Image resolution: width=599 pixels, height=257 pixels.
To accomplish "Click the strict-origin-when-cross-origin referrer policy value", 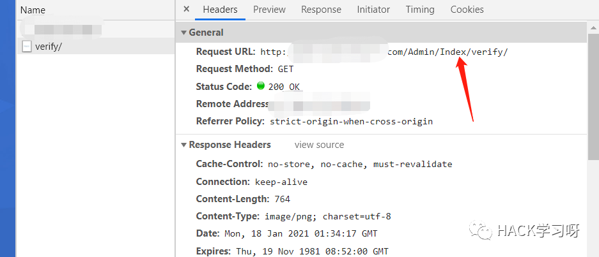I will (351, 121).
